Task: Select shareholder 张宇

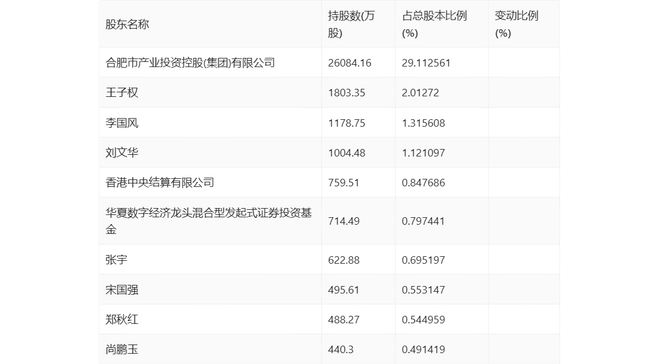Action: 117,260
